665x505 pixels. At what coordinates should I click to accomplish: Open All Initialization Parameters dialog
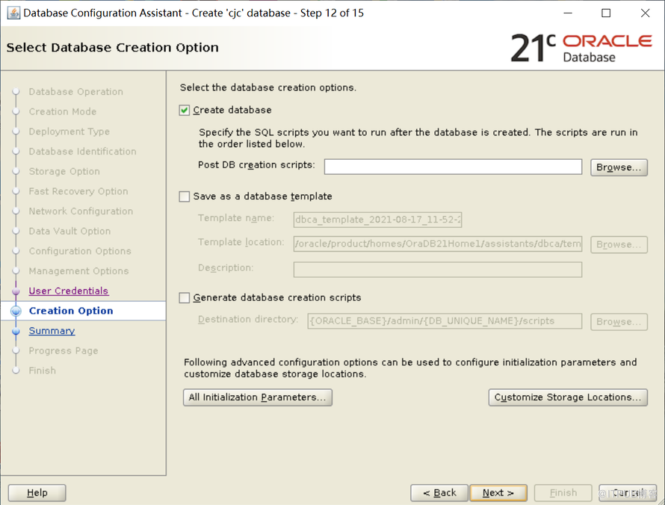(258, 397)
